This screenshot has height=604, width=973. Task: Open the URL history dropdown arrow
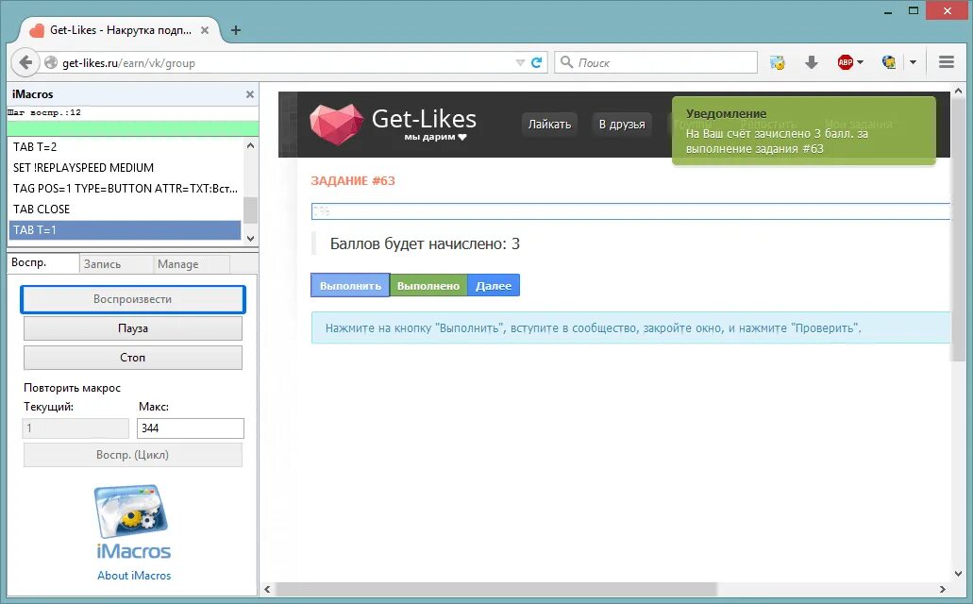[x=520, y=62]
